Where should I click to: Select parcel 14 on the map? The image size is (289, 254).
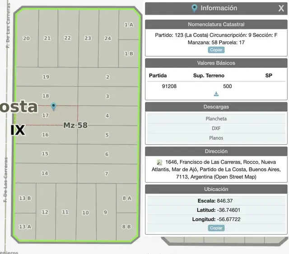click(45, 173)
